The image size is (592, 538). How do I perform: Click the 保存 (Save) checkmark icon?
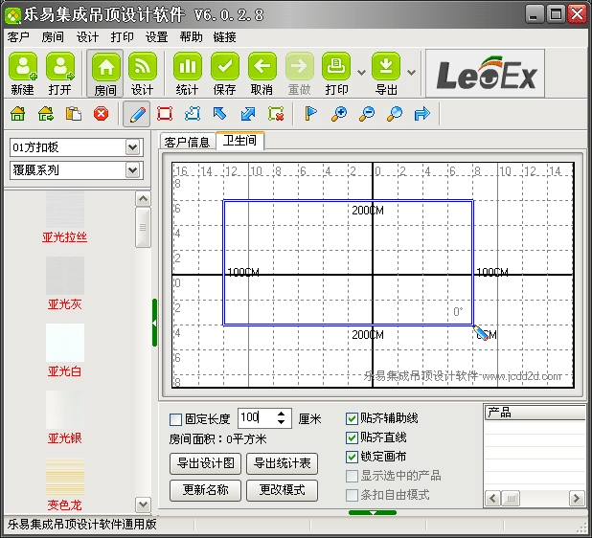[225, 68]
